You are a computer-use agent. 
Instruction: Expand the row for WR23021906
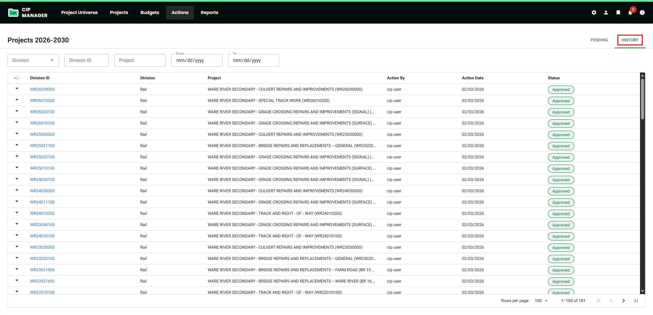pyautogui.click(x=17, y=270)
